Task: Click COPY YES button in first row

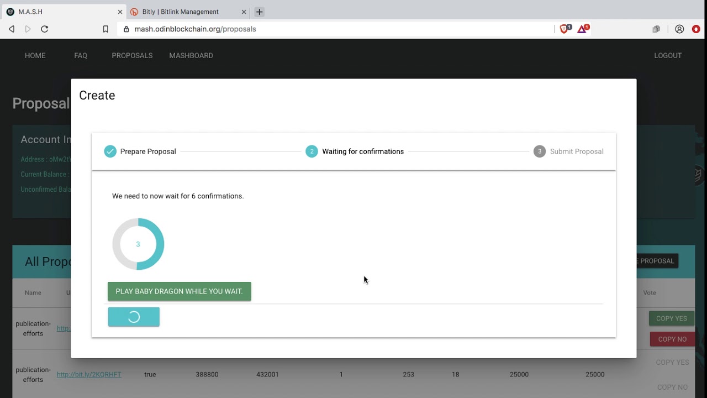Action: click(x=672, y=318)
